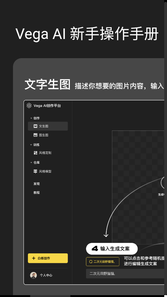
Task: Click the 风格模型 signpost icon
Action: coord(35,171)
